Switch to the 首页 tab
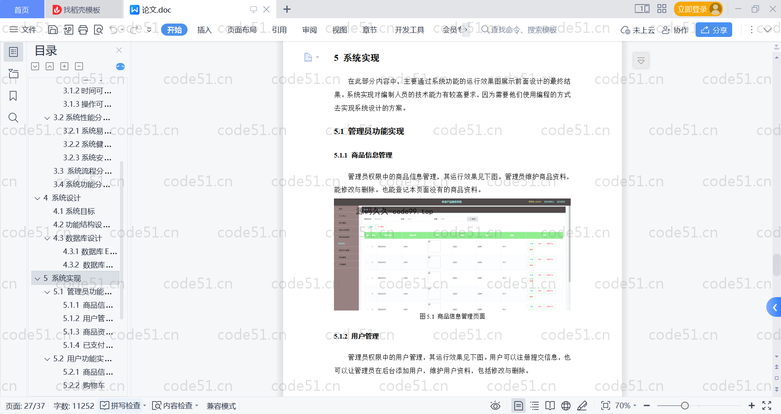This screenshot has height=414, width=781. 22,9
